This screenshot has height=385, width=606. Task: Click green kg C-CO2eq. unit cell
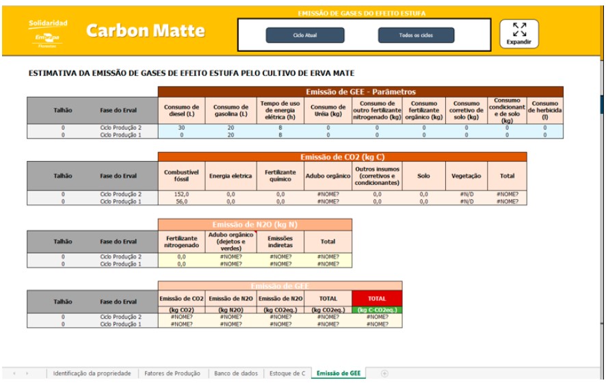(x=377, y=310)
